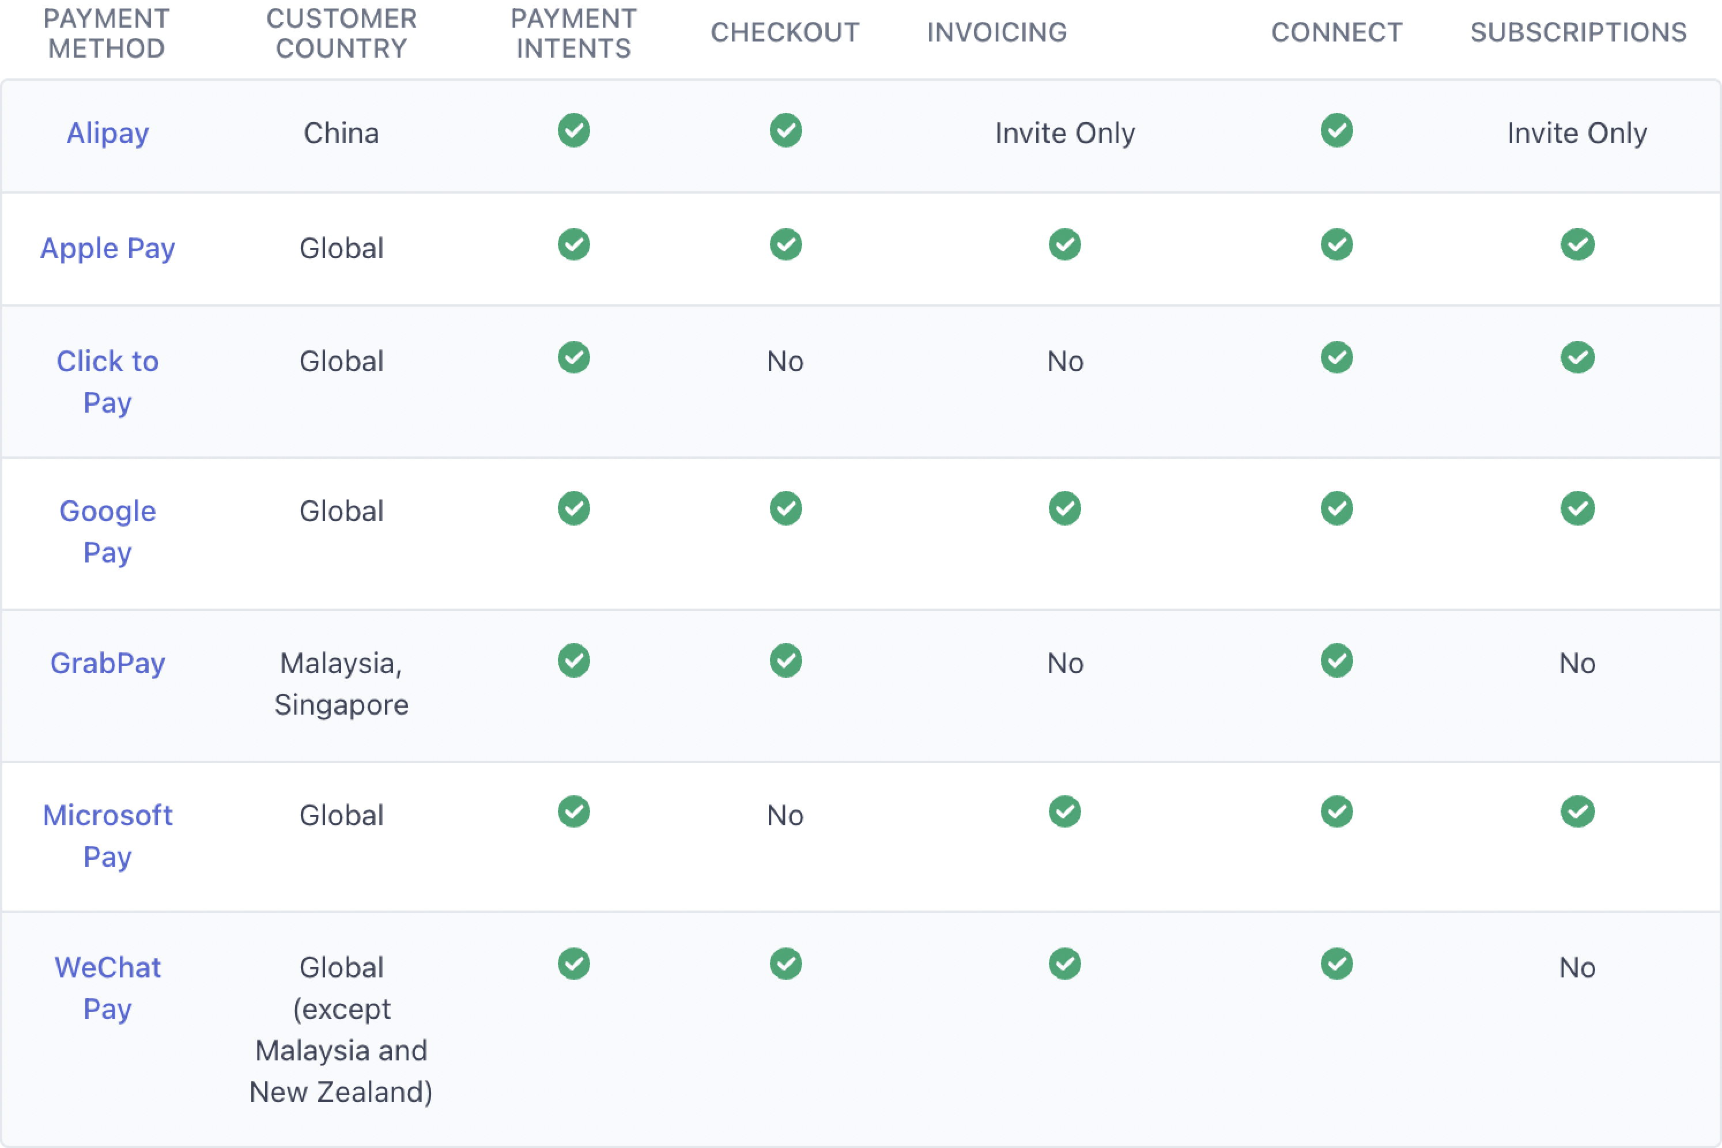Click Google Pay's Subscriptions checkmark
This screenshot has height=1148, width=1722.
[x=1578, y=508]
